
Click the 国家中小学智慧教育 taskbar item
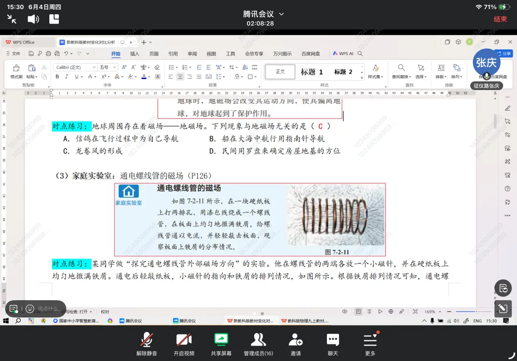tap(76, 321)
